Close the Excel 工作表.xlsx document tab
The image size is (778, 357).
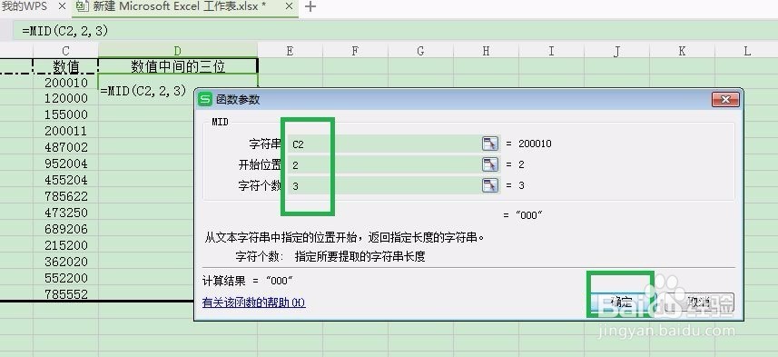click(x=290, y=7)
